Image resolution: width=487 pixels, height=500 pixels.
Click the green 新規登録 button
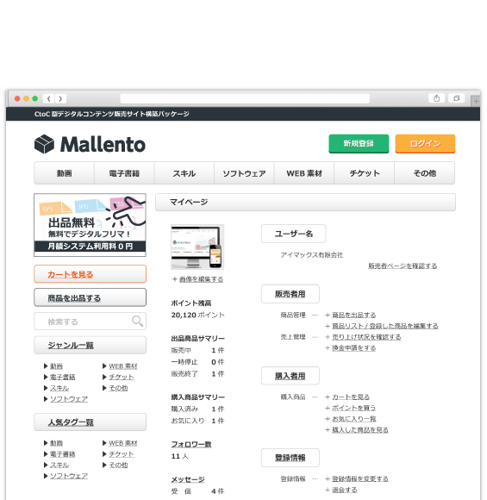pos(359,144)
